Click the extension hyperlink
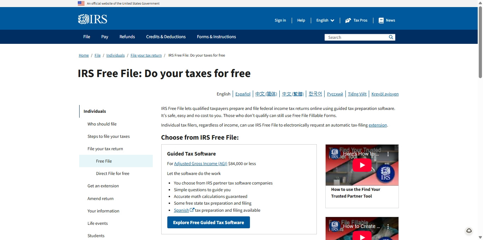The image size is (483, 240). (x=378, y=125)
